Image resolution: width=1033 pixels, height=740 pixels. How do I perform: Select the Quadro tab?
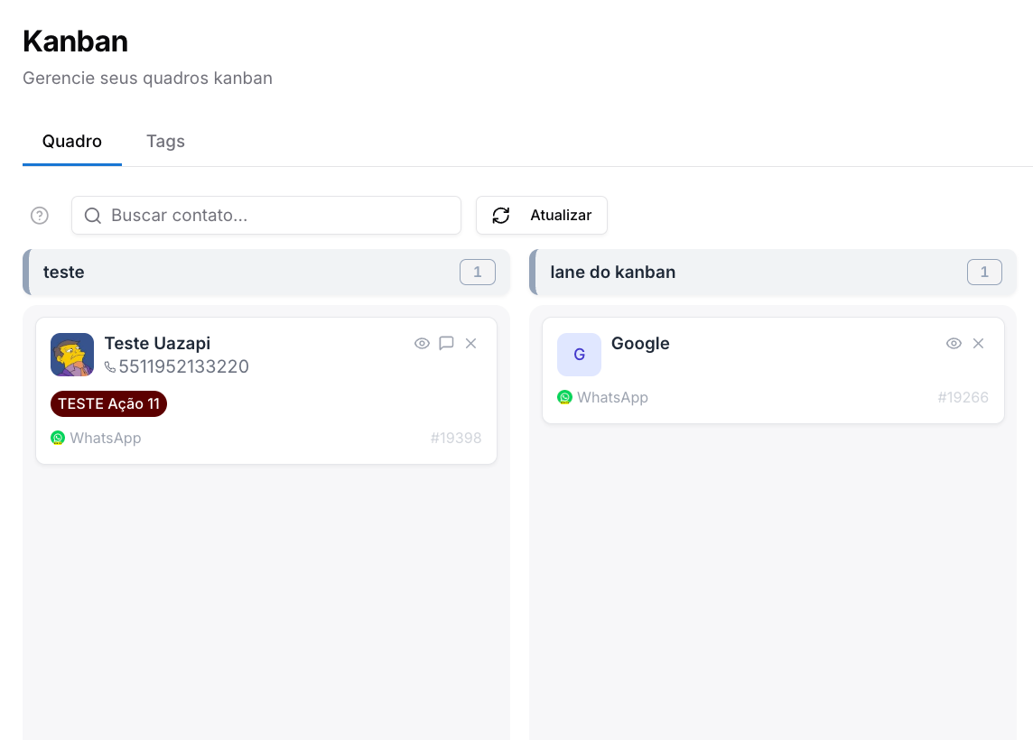click(72, 142)
